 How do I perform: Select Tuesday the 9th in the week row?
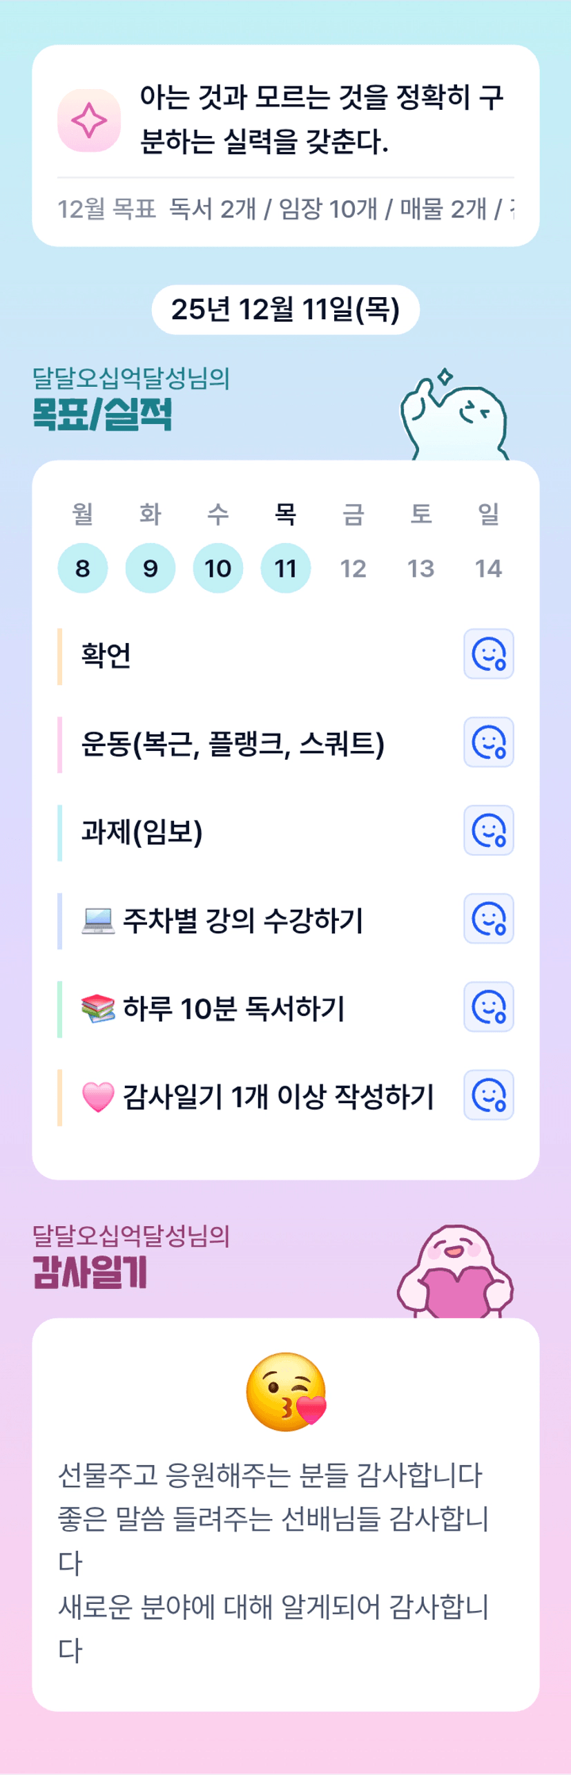[x=151, y=569]
